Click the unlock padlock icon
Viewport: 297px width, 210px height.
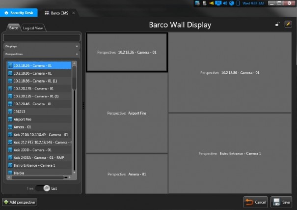click(278, 24)
